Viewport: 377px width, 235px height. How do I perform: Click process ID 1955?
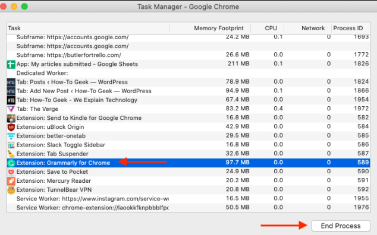point(361,199)
